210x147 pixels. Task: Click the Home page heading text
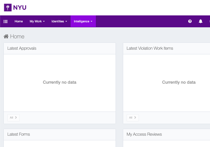[x=17, y=36]
